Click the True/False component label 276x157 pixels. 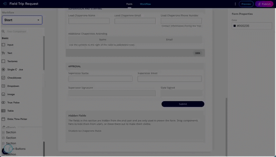point(13,102)
